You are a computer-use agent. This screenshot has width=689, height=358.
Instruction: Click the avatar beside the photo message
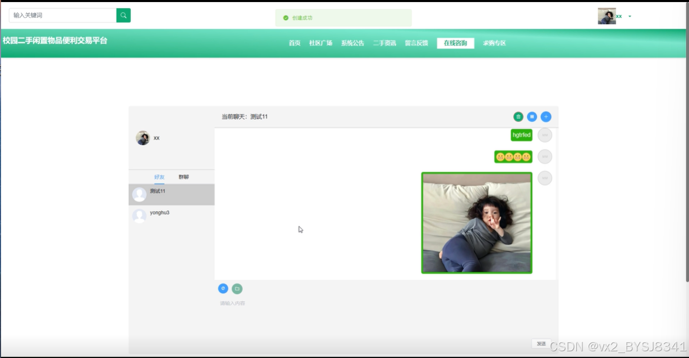pos(545,178)
